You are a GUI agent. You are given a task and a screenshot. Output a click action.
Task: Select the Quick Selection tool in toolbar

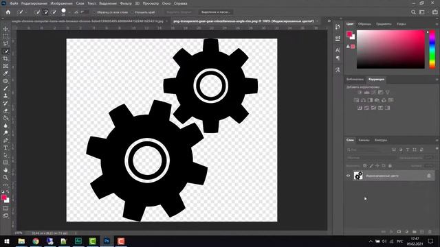(x=5, y=51)
